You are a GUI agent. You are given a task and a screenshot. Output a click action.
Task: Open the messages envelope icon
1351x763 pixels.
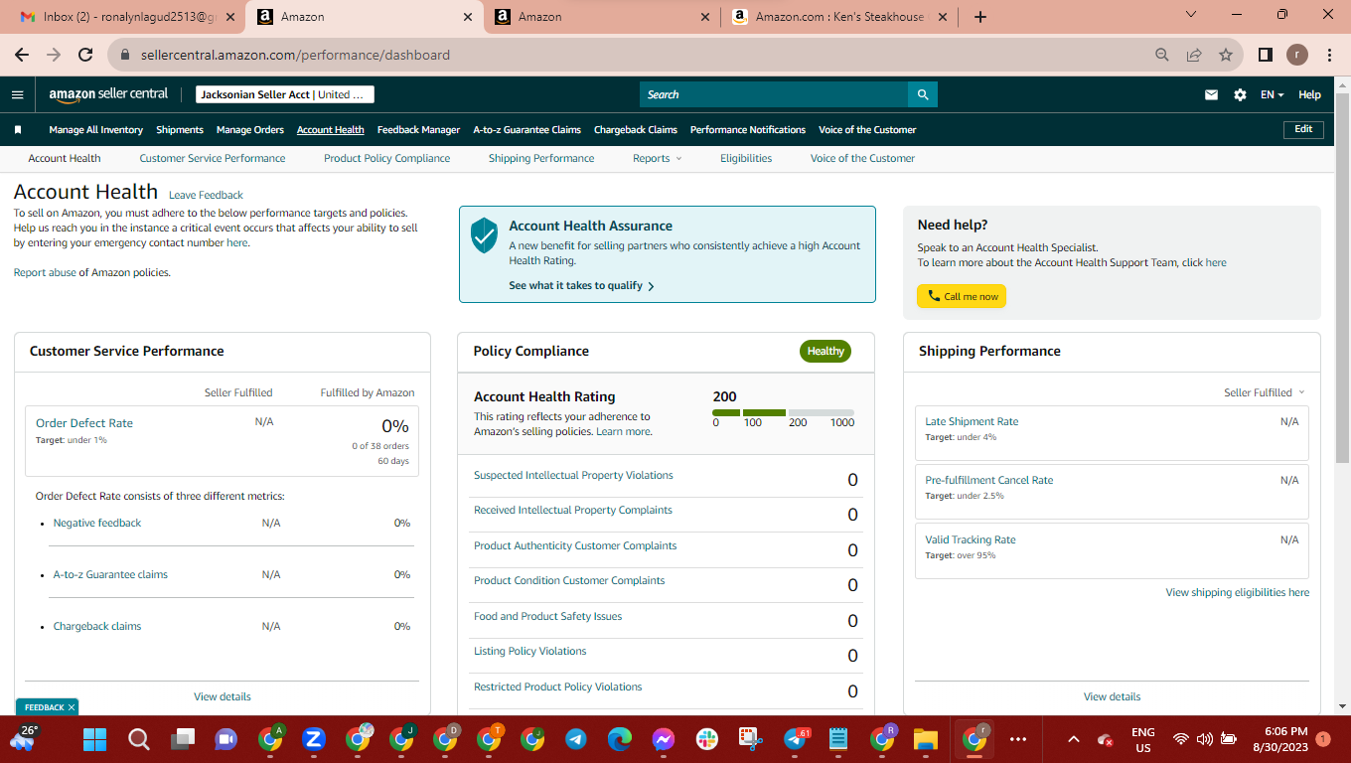click(1211, 94)
